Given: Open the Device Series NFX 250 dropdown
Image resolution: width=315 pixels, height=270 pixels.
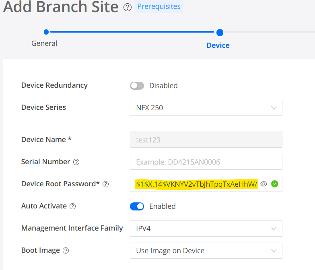Looking at the screenshot, I should pos(206,108).
